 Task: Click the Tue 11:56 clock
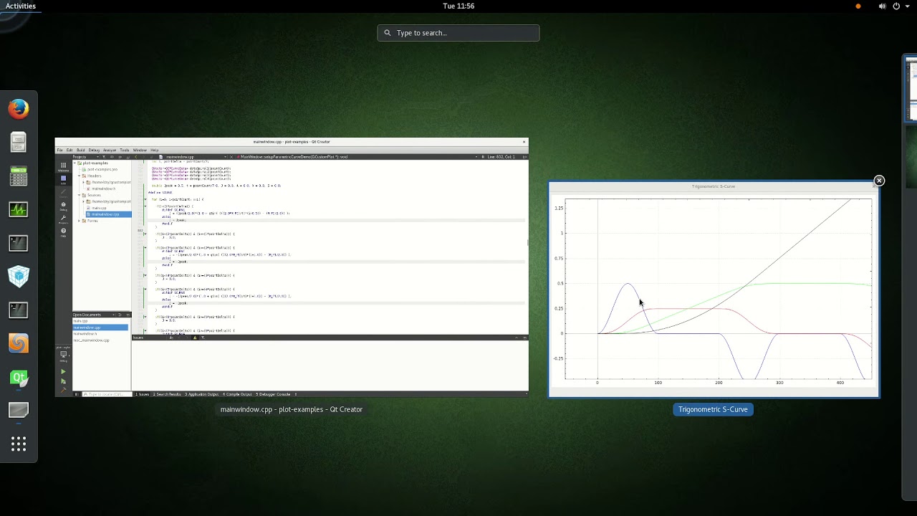pos(458,6)
